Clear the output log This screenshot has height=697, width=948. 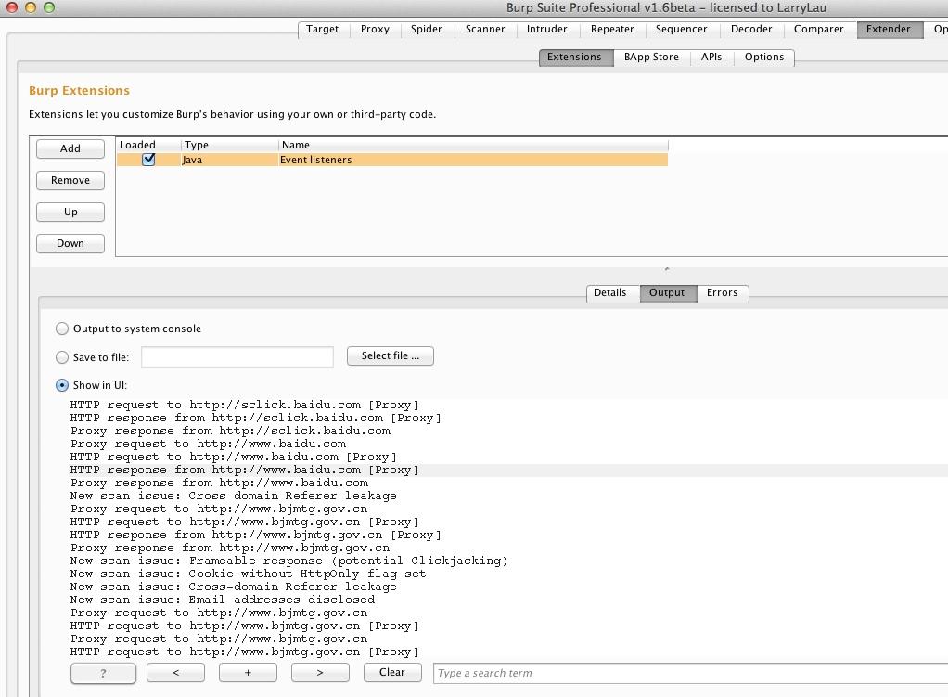coord(391,672)
